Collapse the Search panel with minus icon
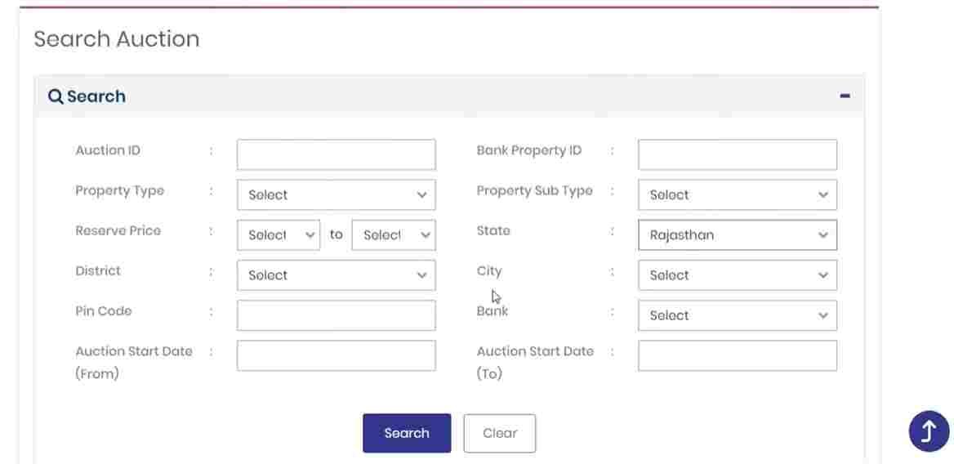This screenshot has width=954, height=473. point(845,96)
